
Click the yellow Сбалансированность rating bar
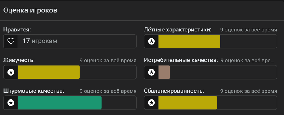tap(188, 103)
